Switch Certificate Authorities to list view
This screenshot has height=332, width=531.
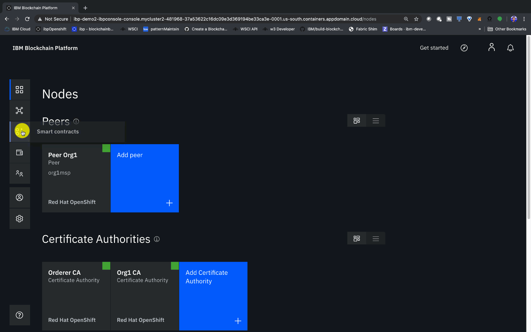pos(376,239)
